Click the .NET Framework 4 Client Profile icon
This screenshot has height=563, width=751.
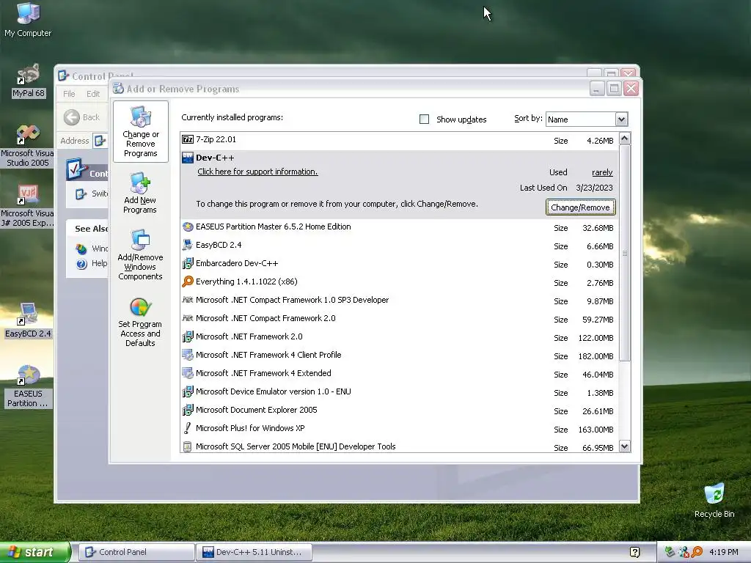pyautogui.click(x=188, y=355)
